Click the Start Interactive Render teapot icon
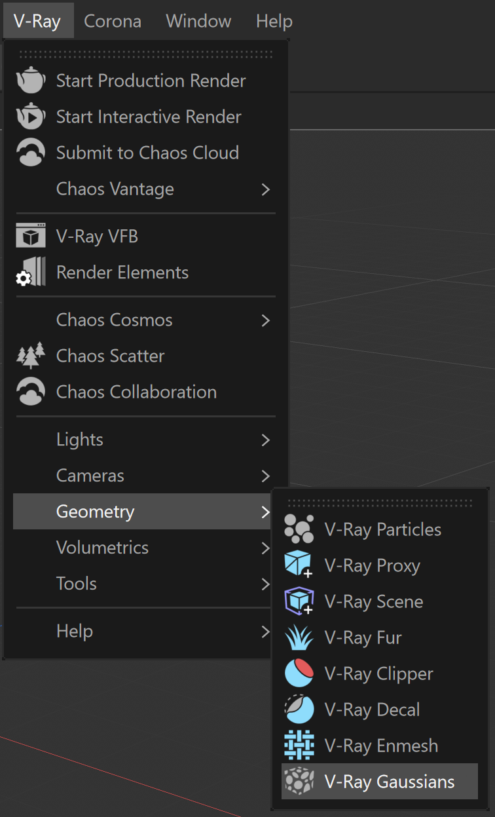The height and width of the screenshot is (817, 495). coord(30,117)
